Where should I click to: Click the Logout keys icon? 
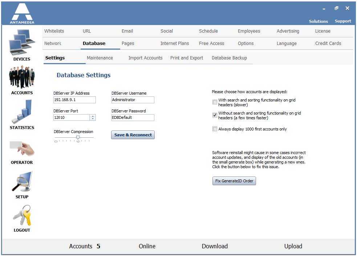click(22, 215)
